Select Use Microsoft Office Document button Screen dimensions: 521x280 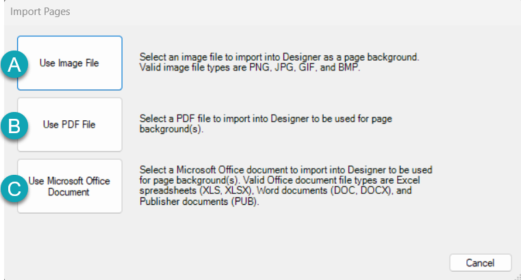tap(70, 186)
